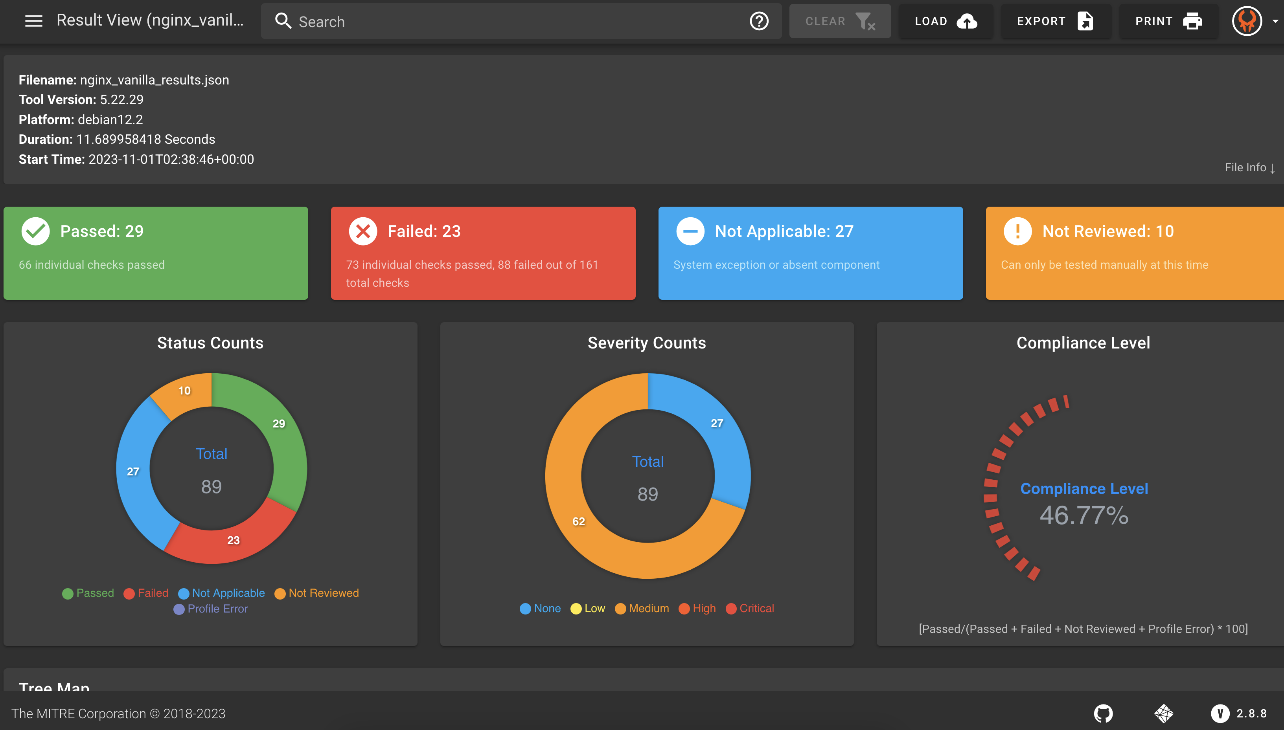Click the file icon on the EXPORT button
This screenshot has height=730, width=1284.
[1085, 21]
